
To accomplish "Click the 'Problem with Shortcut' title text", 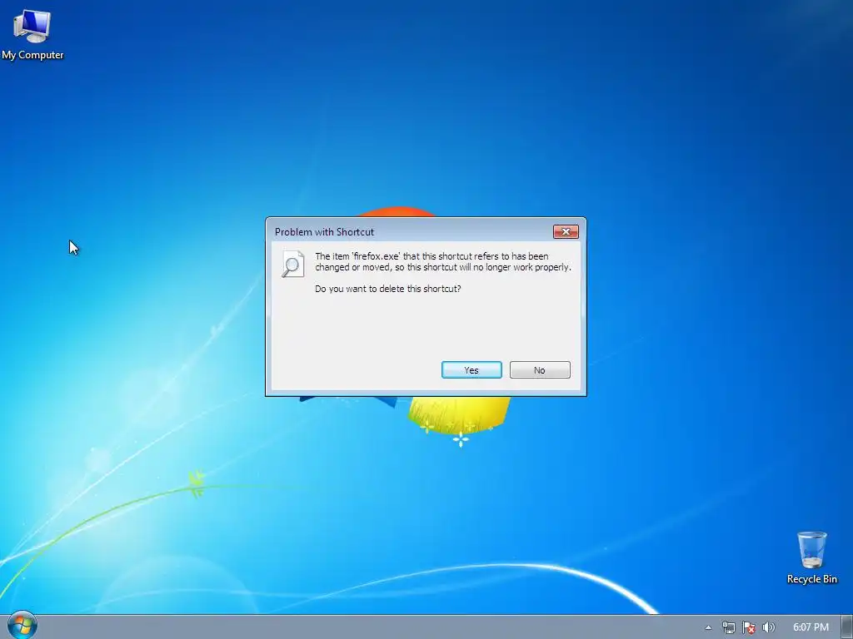I will click(324, 232).
